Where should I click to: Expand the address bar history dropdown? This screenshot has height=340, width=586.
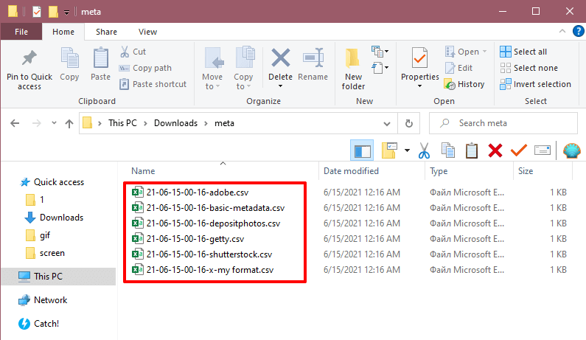[387, 123]
